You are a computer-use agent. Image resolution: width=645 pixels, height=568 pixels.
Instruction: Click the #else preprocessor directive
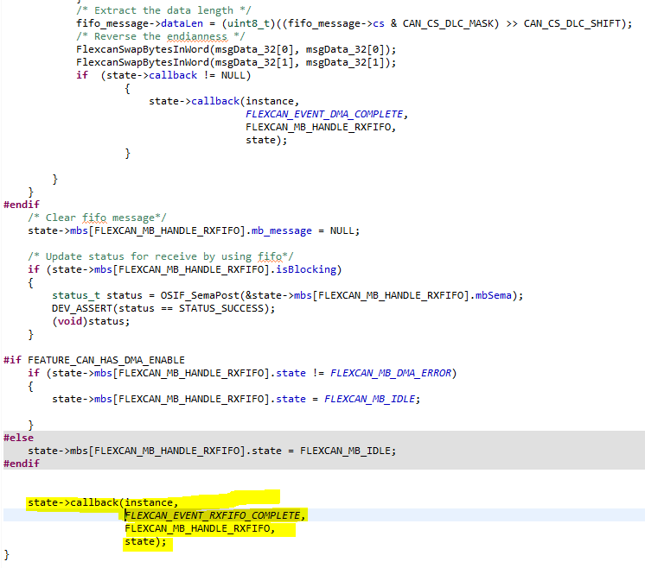pyautogui.click(x=18, y=438)
